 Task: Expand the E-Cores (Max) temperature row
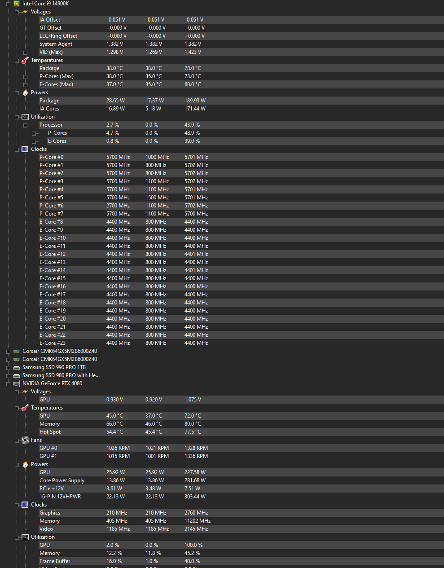[25, 85]
